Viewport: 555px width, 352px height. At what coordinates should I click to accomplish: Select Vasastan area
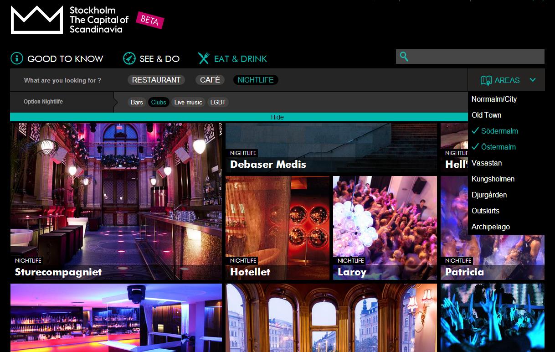pos(487,163)
